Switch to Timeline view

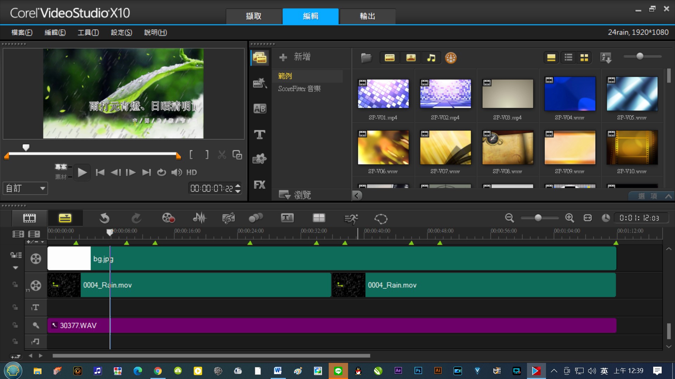tap(65, 218)
